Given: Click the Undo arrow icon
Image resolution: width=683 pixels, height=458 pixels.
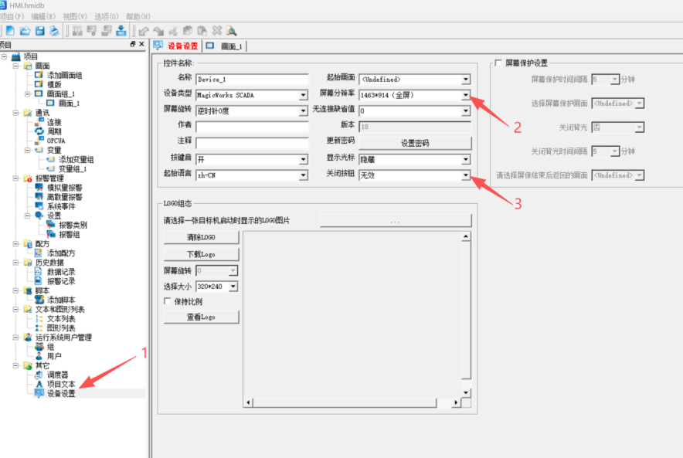Looking at the screenshot, I should point(144,31).
